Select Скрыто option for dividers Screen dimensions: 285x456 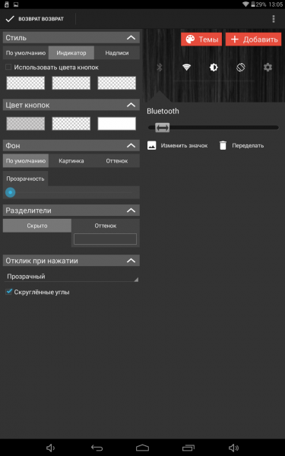[37, 226]
